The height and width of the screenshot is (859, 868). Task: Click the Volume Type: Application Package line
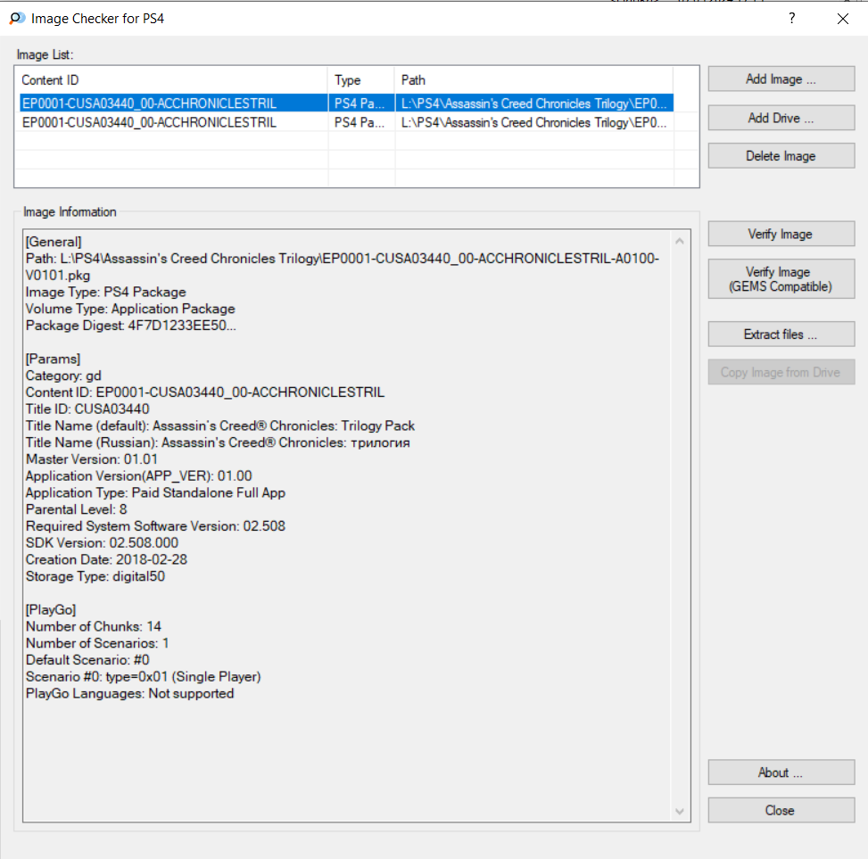pos(130,309)
